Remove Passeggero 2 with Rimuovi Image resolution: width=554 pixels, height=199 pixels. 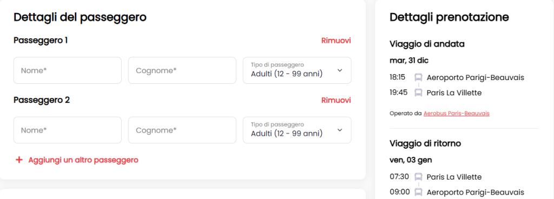[336, 100]
